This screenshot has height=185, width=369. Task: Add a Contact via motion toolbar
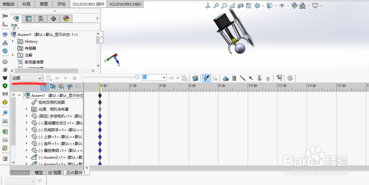(259, 78)
